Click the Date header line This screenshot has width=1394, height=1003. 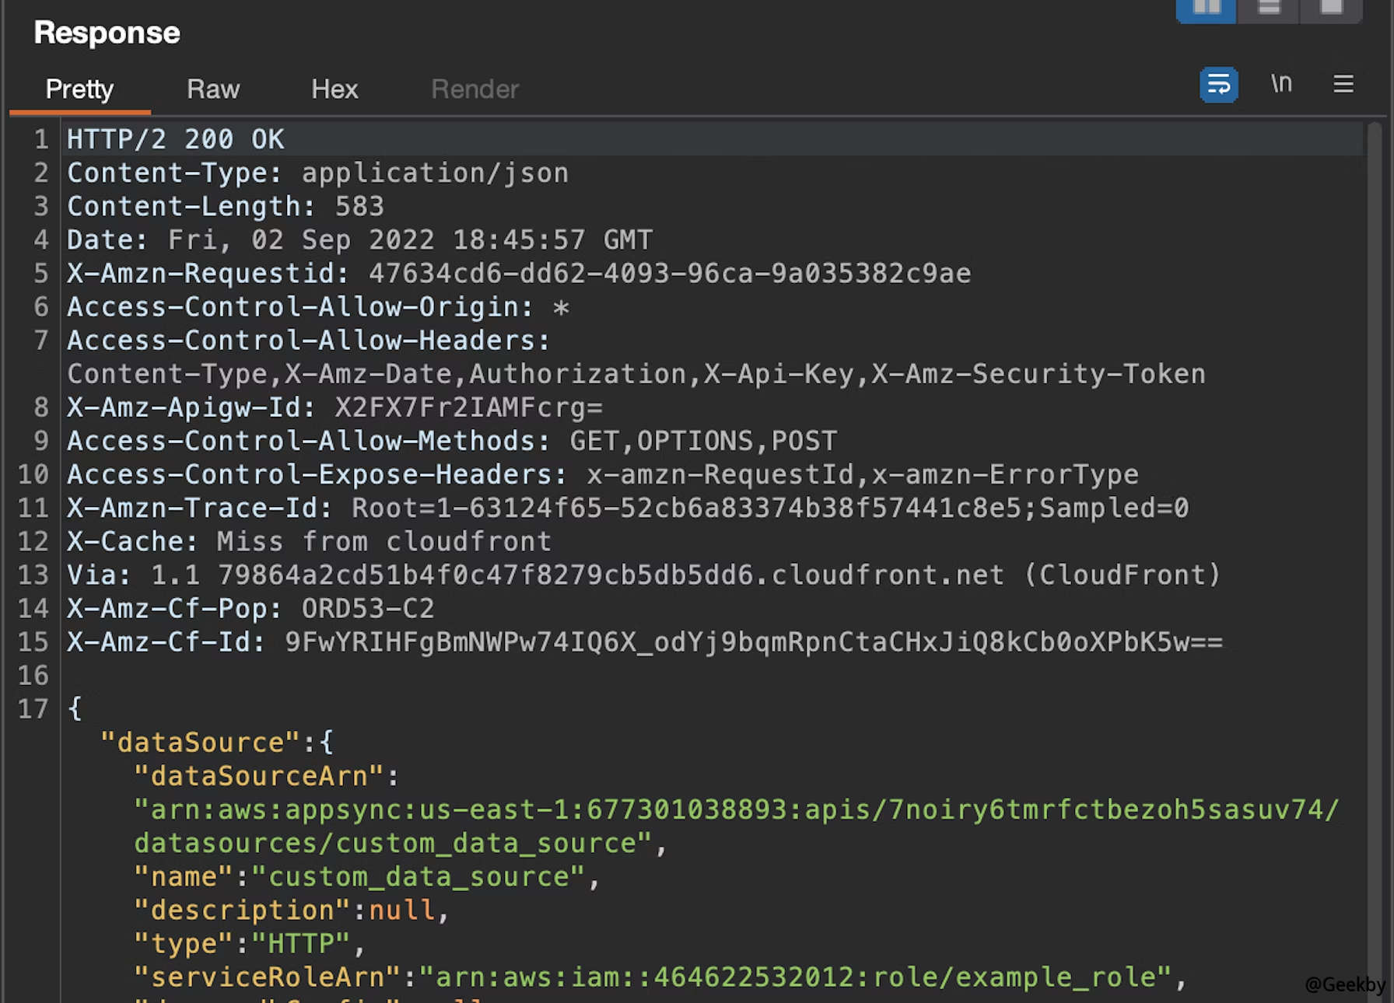click(359, 239)
